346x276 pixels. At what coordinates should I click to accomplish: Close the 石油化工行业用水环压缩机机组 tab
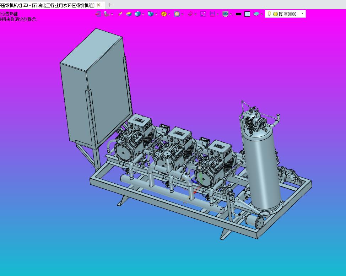99,5
